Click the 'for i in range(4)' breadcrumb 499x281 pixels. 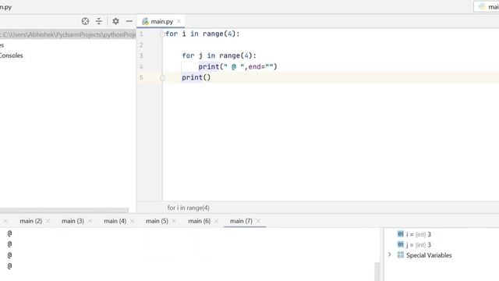[189, 208]
